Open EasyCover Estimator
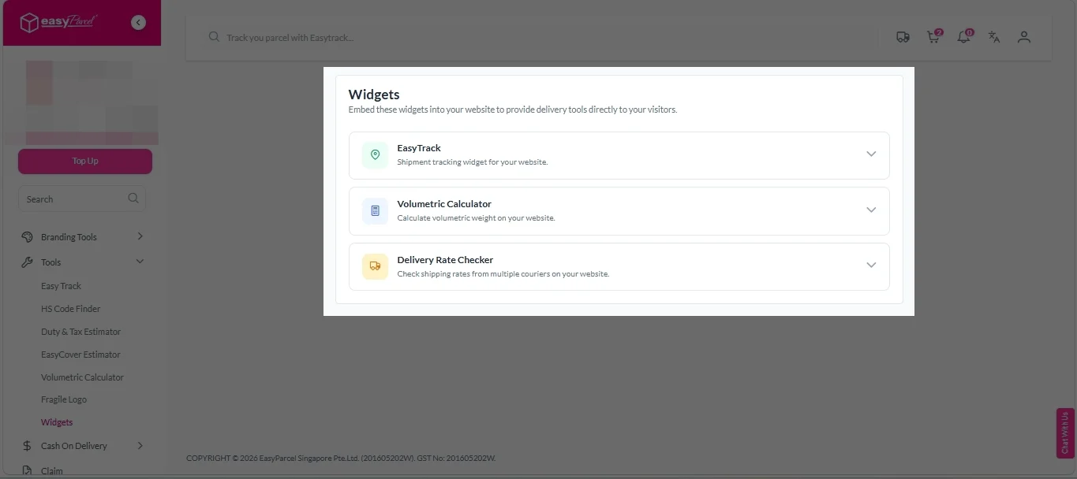 tap(80, 355)
